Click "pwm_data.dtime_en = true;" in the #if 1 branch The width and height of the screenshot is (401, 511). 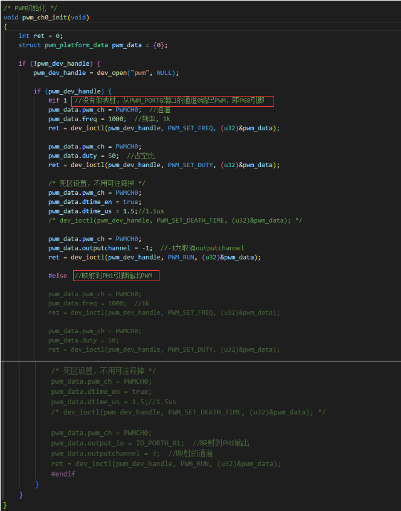coord(95,202)
